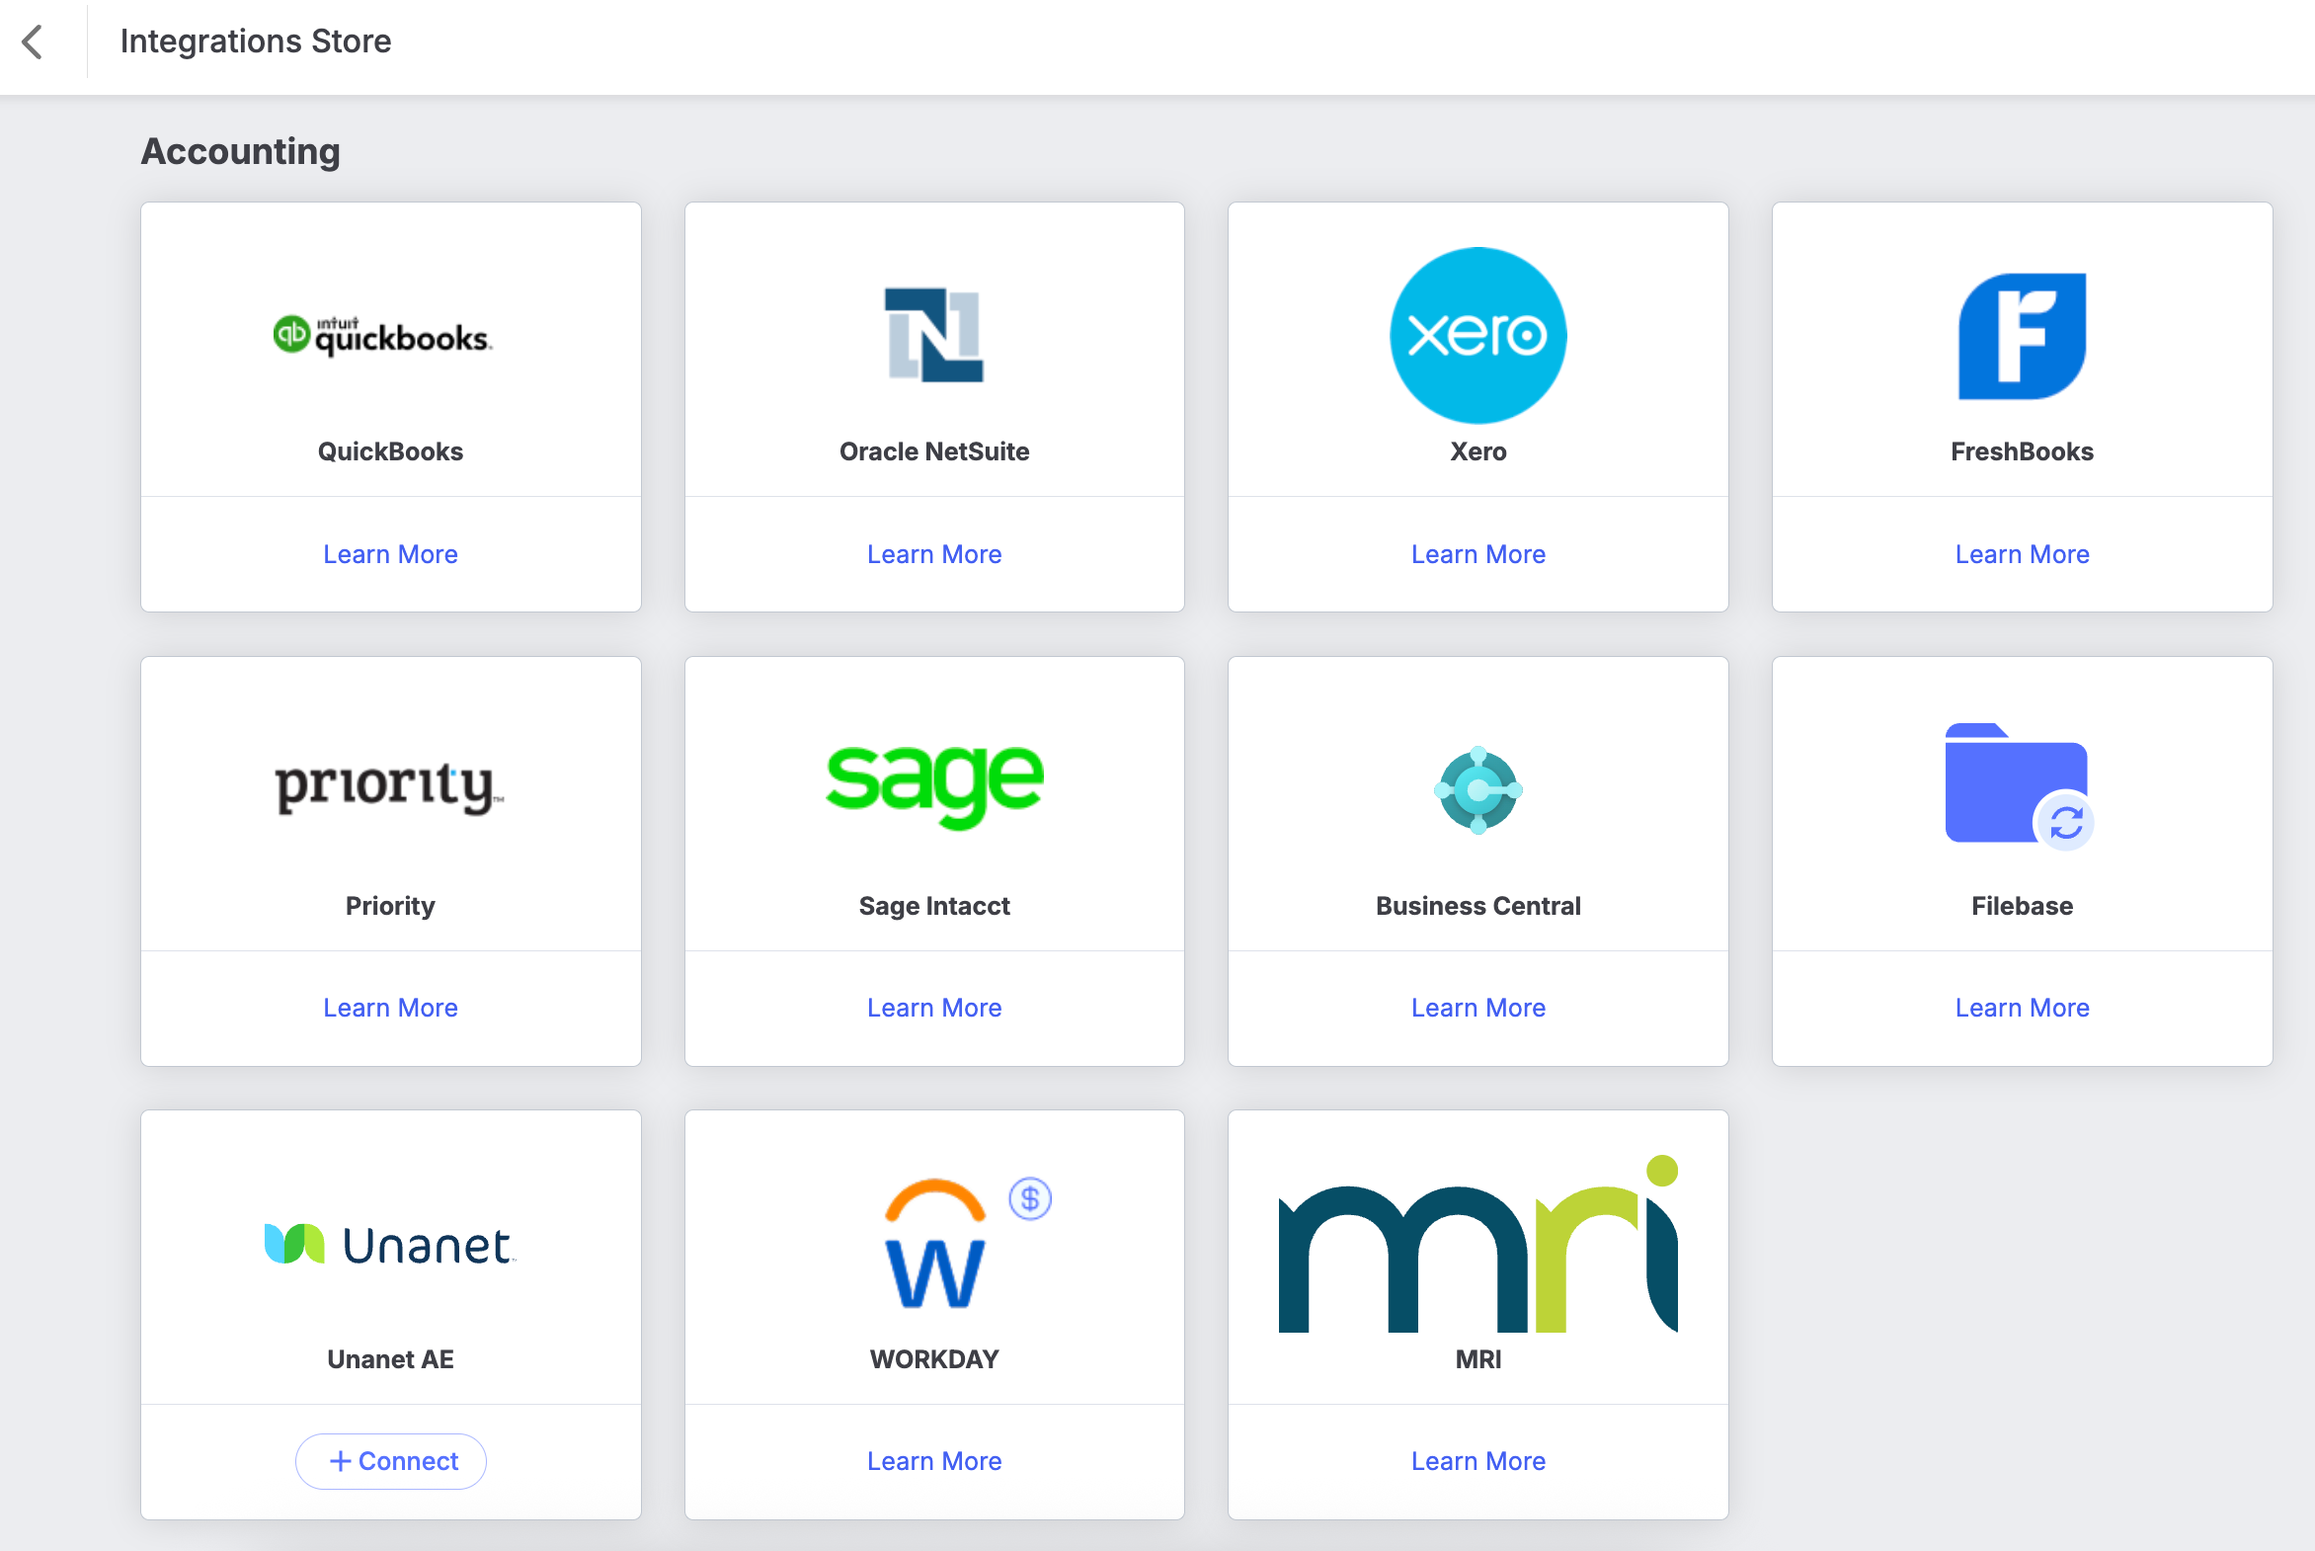Screen dimensions: 2315x1551
Task: Click the Unanet logo
Action: [x=390, y=1245]
